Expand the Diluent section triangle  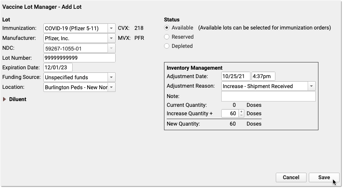click(4, 99)
